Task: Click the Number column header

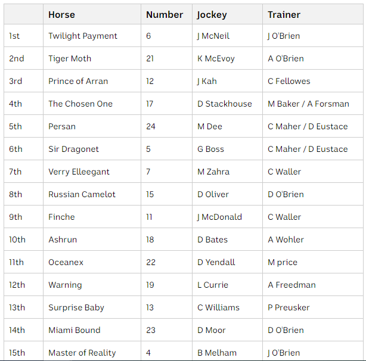Action: point(164,14)
